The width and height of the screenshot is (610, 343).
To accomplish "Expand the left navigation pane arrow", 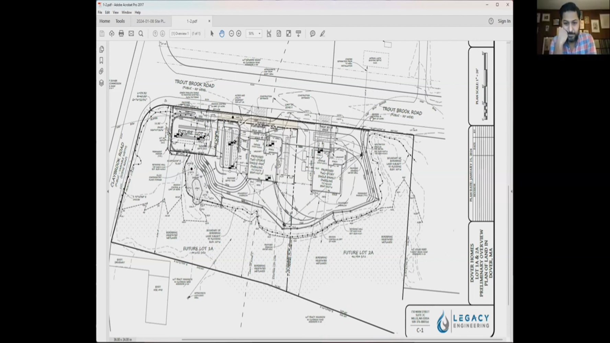I will coord(108,191).
